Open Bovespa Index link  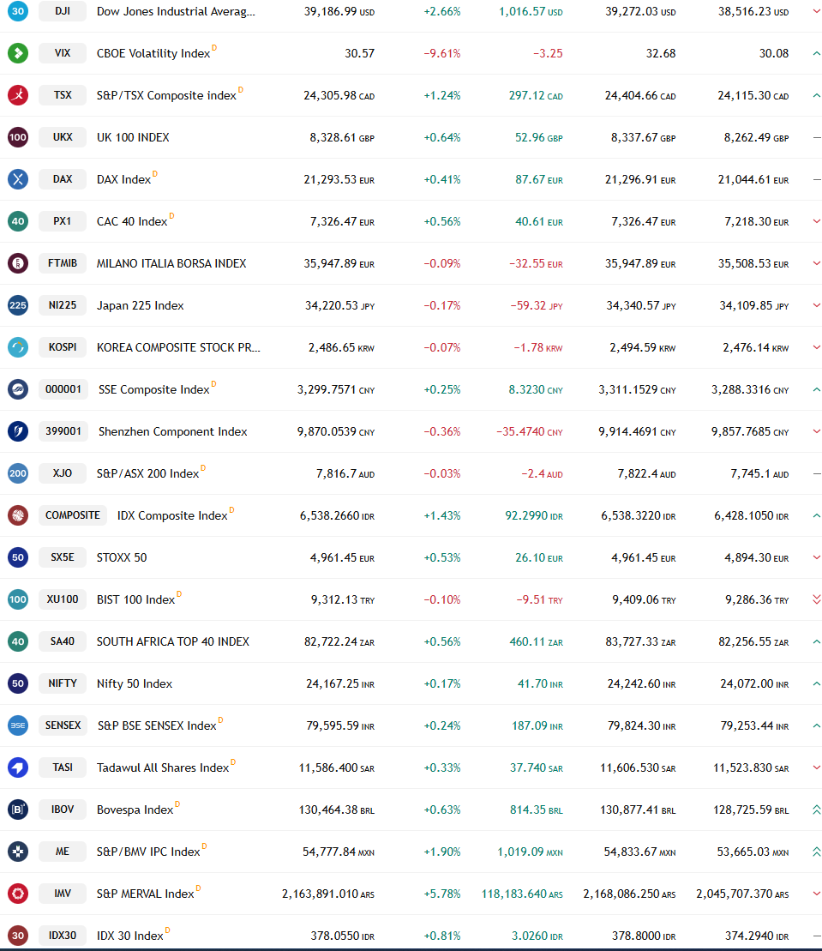click(135, 810)
